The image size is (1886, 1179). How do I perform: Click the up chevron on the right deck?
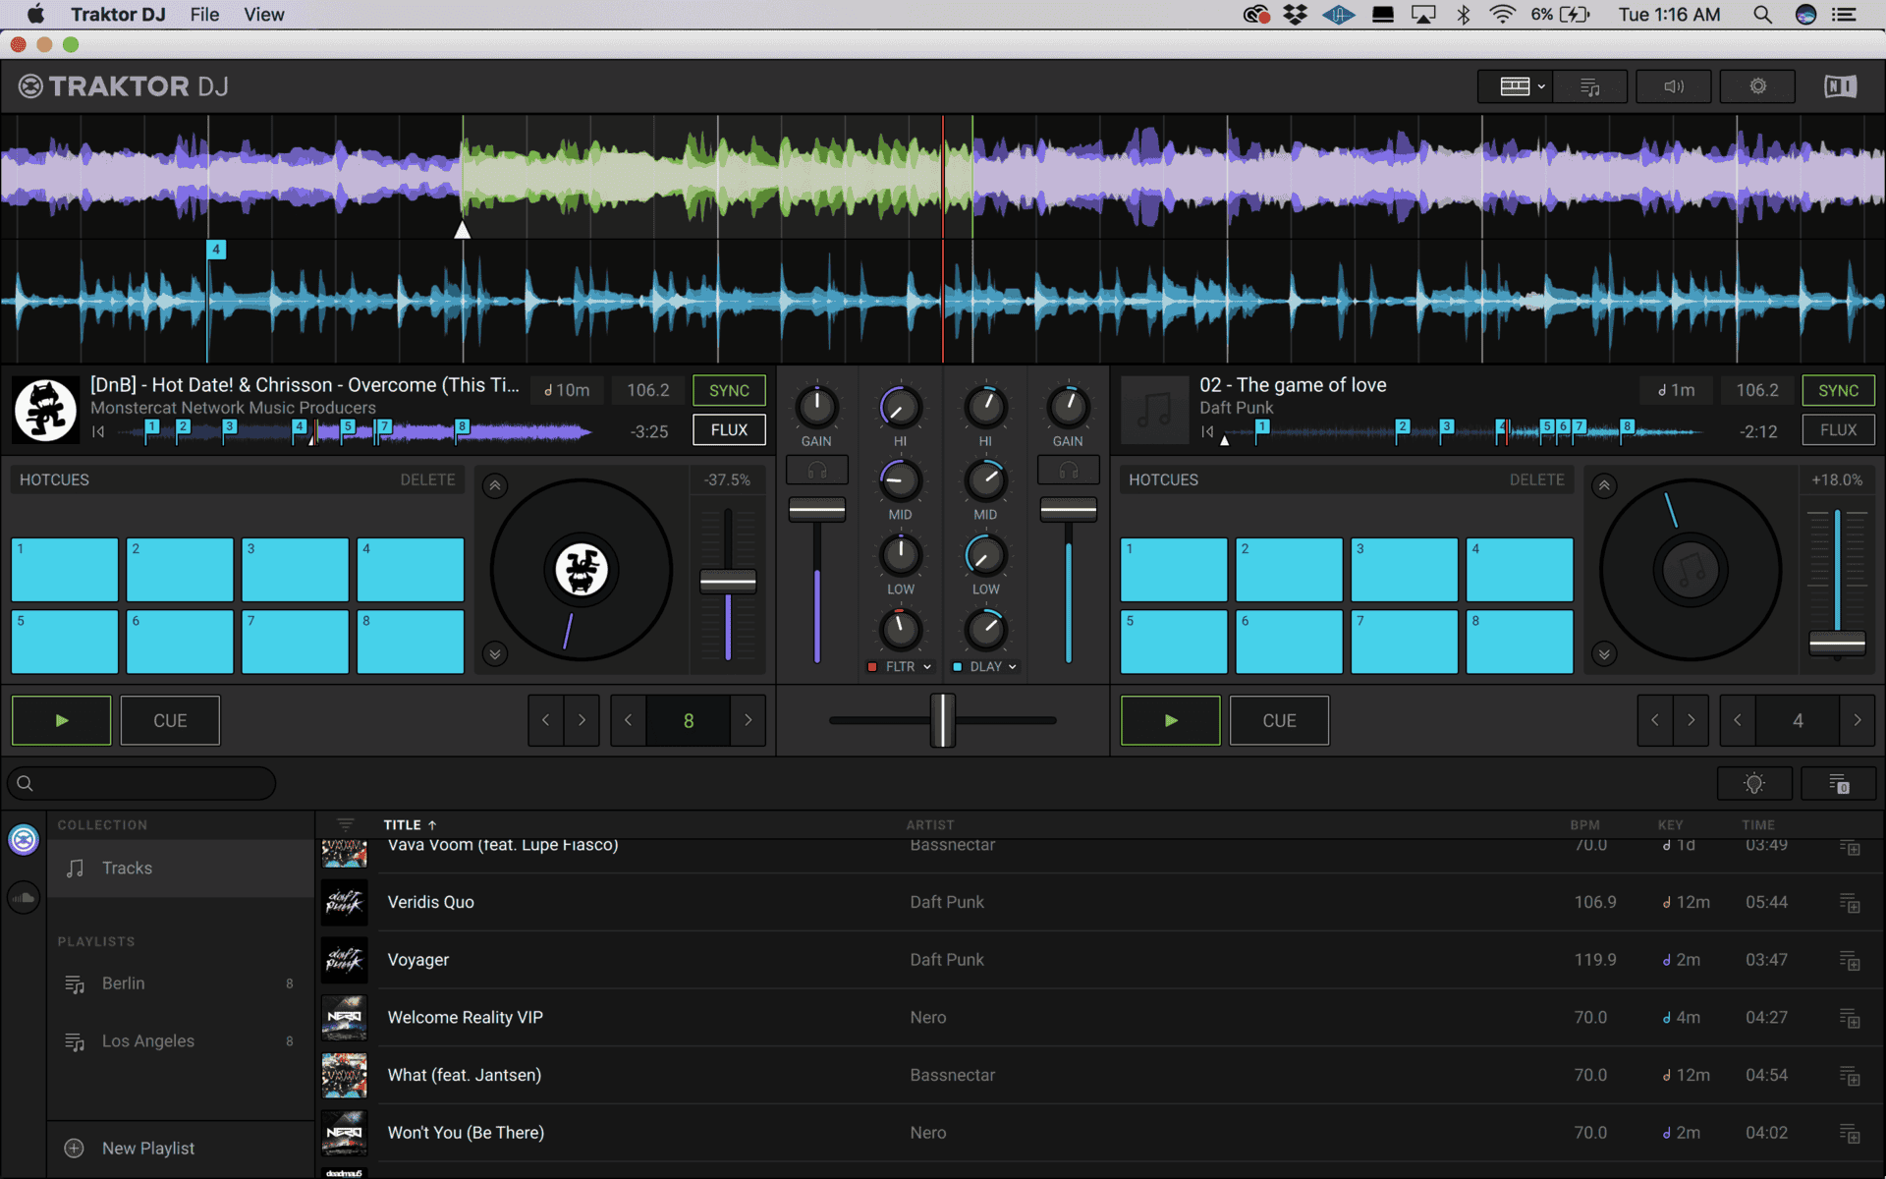pyautogui.click(x=1604, y=485)
